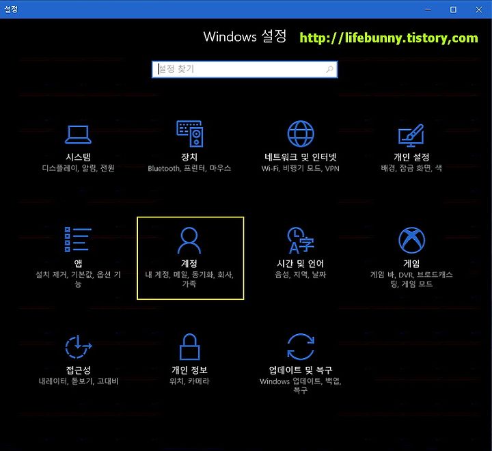Click the 위치, 카메라 description
Screen dimensions: 492x451
[189, 381]
